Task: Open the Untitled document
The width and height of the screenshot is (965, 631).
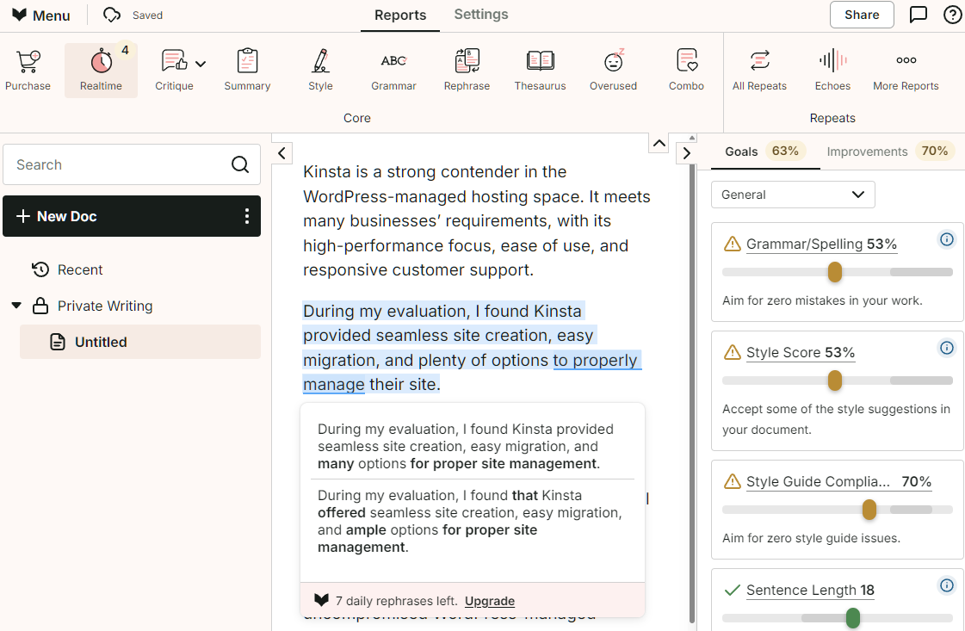Action: (140, 342)
